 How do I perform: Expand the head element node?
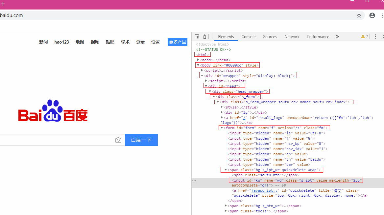tap(198, 60)
